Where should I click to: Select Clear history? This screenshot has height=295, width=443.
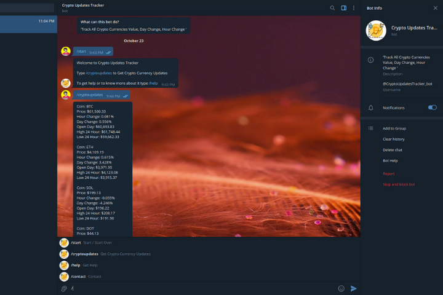point(394,139)
